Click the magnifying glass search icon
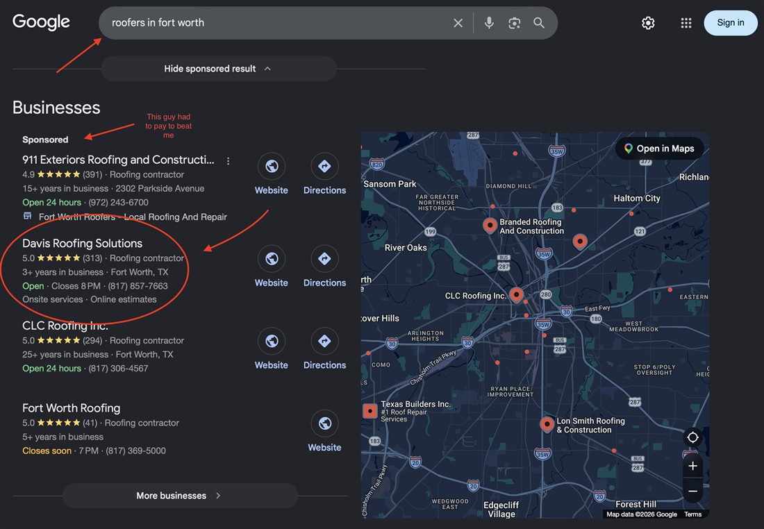The width and height of the screenshot is (764, 529). click(538, 23)
